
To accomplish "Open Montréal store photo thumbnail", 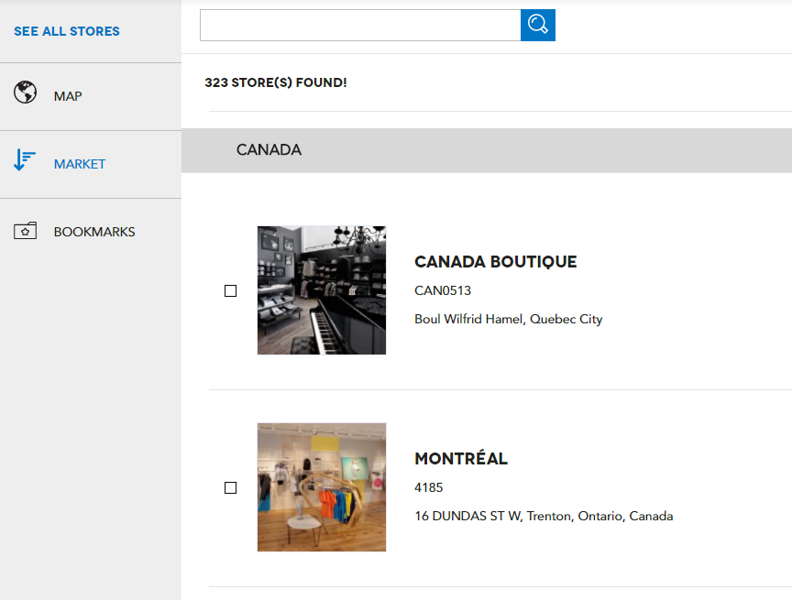I will 322,487.
